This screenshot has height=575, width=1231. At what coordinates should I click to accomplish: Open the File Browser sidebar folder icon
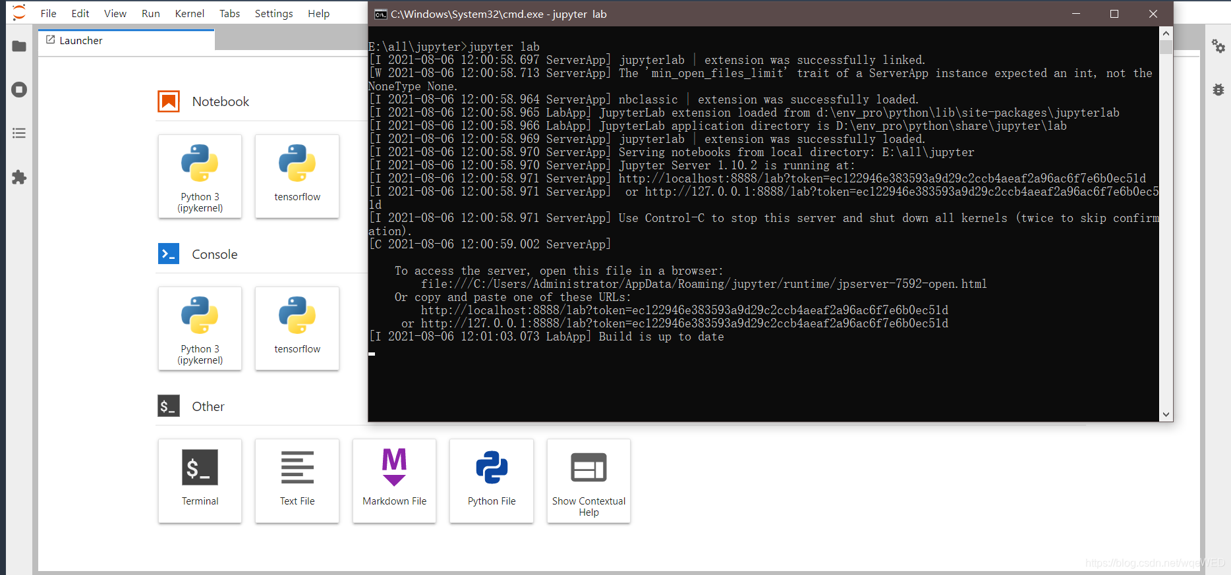coord(19,46)
